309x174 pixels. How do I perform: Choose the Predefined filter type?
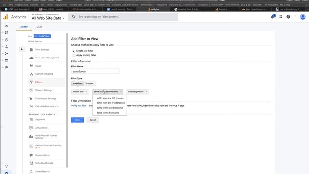pos(77,84)
